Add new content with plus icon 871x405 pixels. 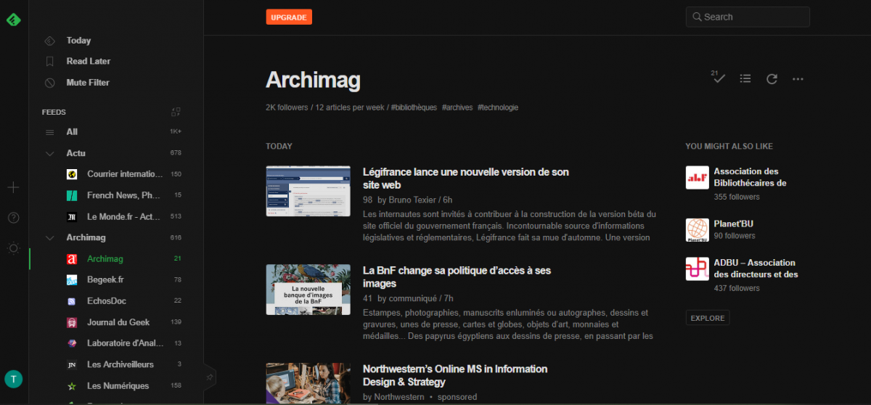[x=13, y=187]
